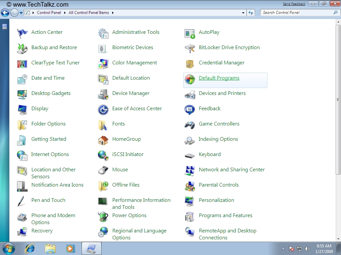
Task: Open Location and Other Sensors link
Action: click(54, 173)
